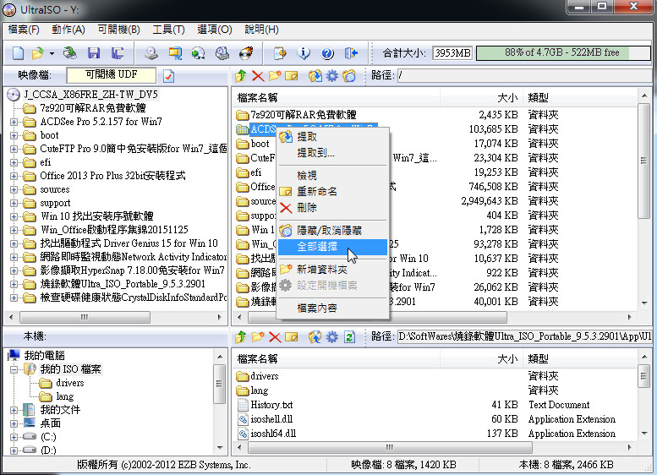Sort local list by 類型 column header
This screenshot has width=657, height=475.
point(579,359)
